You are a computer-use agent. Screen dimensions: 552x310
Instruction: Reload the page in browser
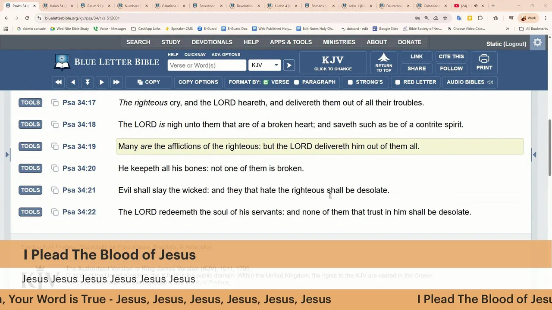pos(27,18)
